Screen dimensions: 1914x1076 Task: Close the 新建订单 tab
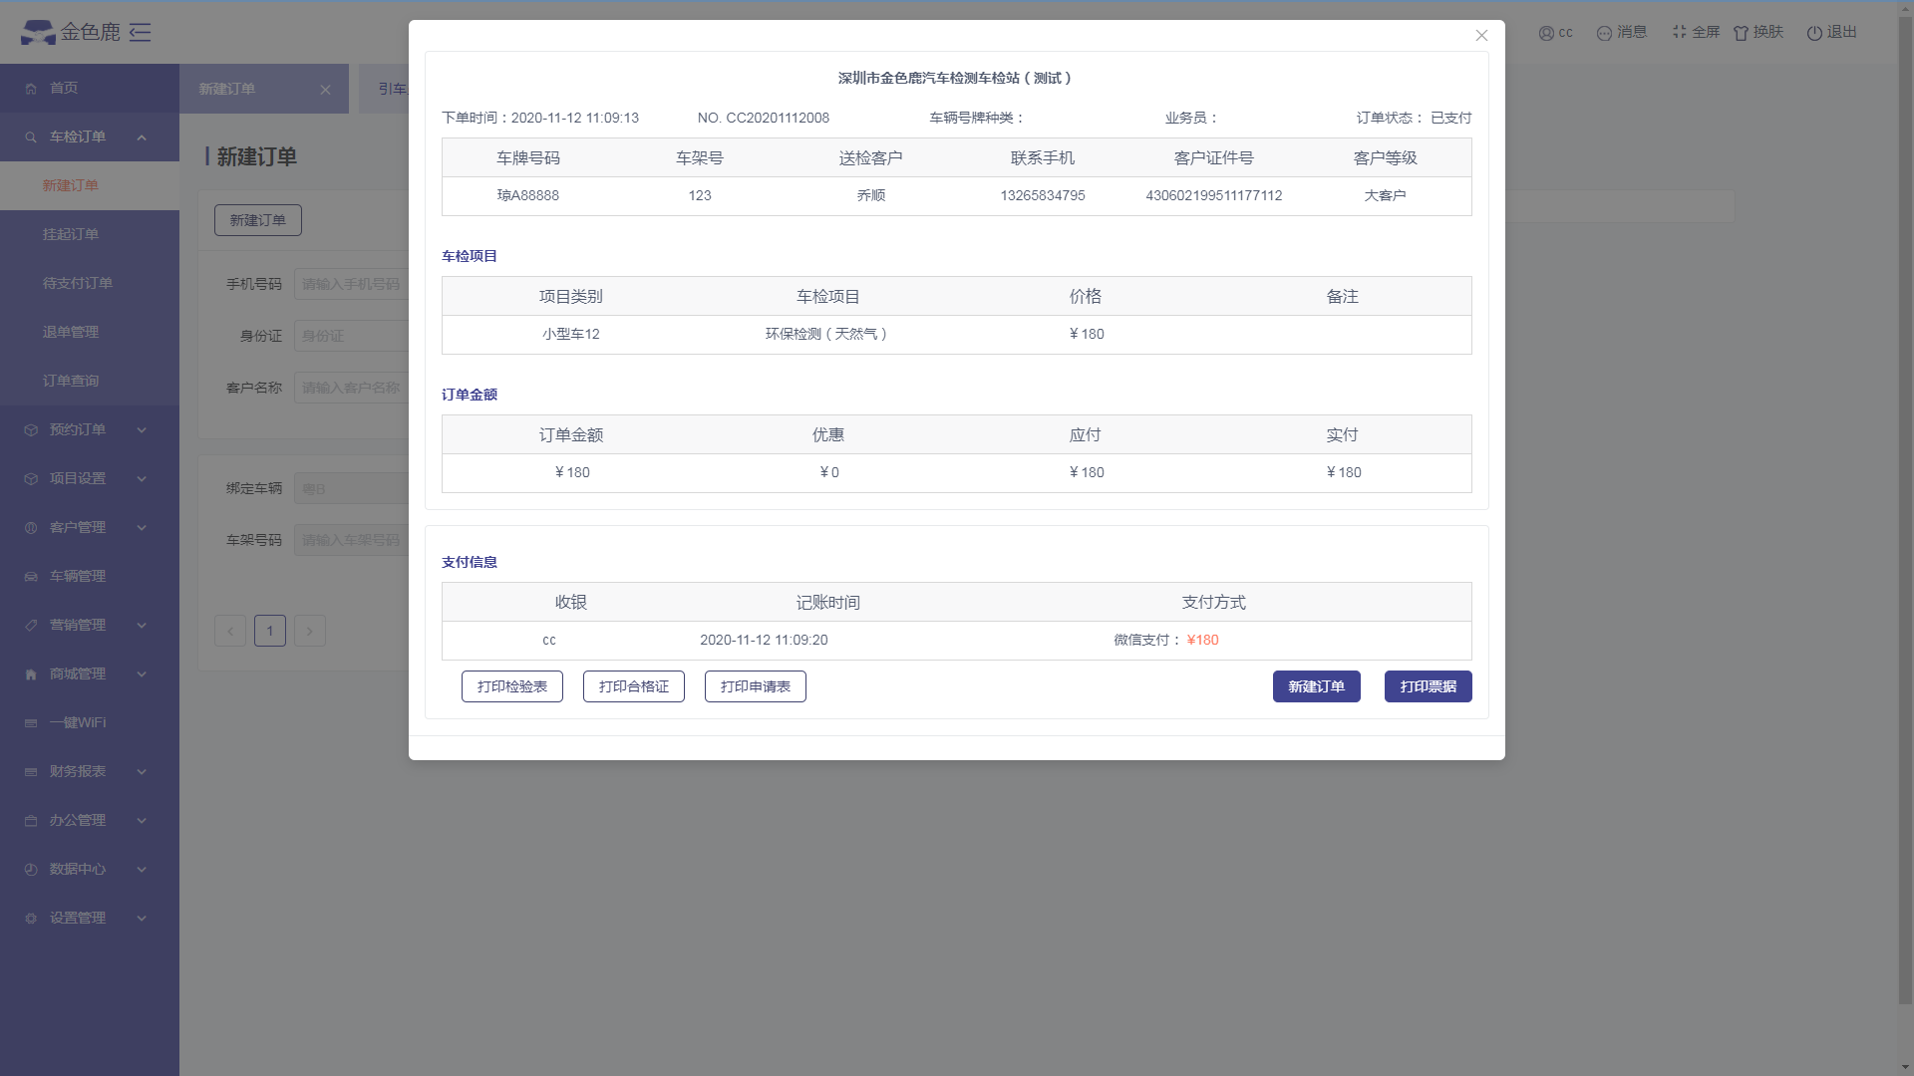point(325,90)
